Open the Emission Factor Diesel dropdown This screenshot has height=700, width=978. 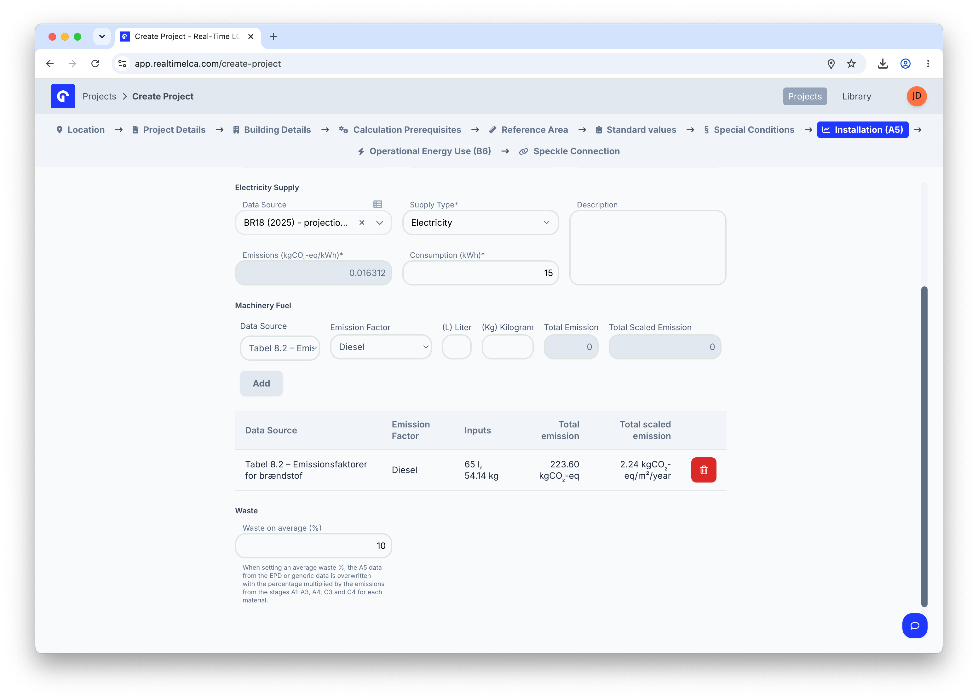381,347
